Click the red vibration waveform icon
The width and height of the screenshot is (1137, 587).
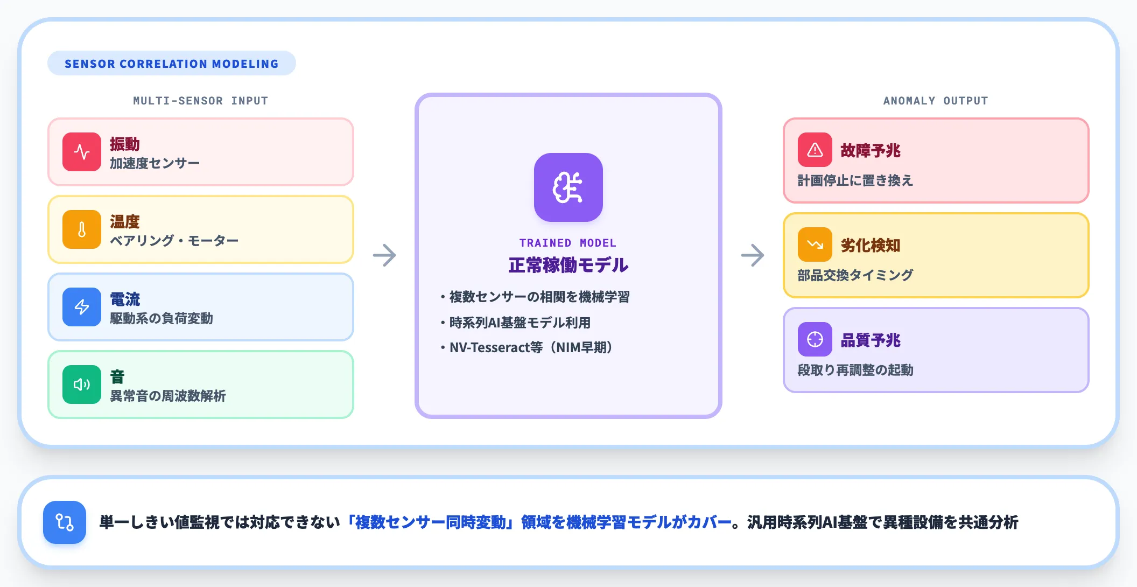[82, 152]
